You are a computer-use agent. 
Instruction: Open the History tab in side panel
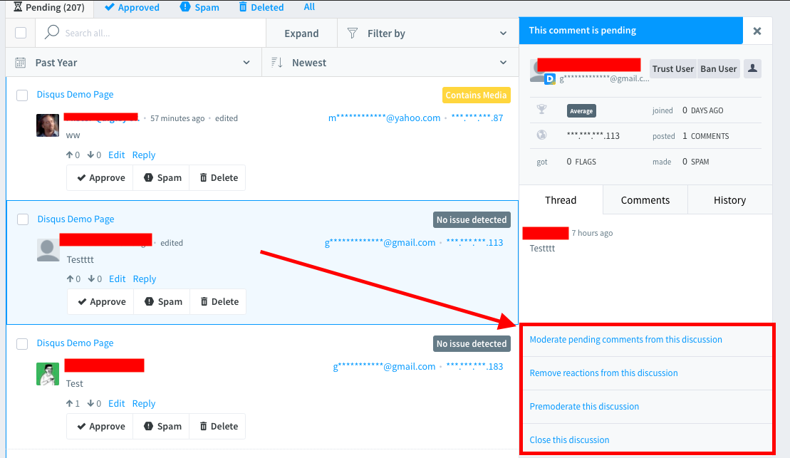[729, 200]
